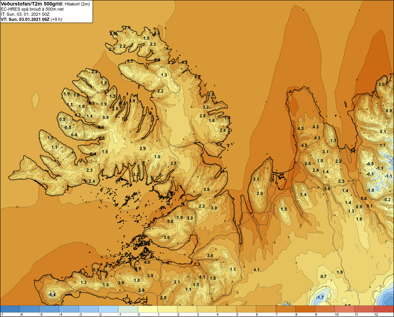Click the '2.1' temperature value
Image resolution: width=394 pixels, height=317 pixels.
177,282
